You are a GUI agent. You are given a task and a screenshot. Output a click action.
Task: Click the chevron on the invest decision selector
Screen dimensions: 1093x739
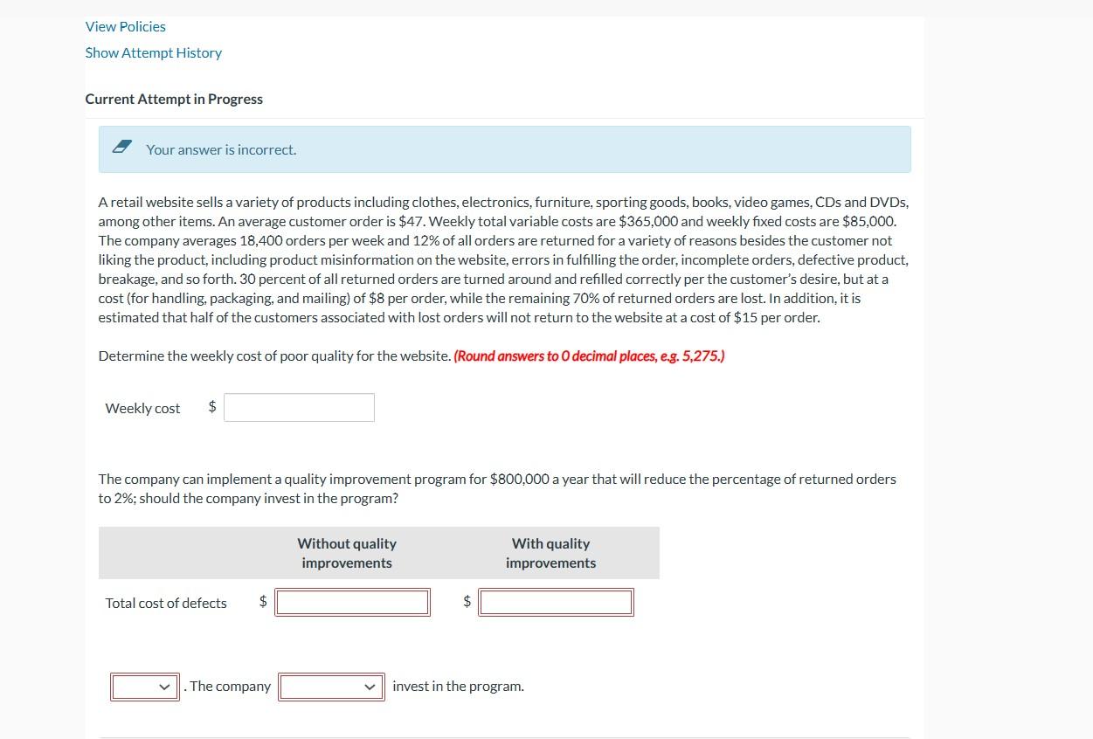(x=370, y=686)
